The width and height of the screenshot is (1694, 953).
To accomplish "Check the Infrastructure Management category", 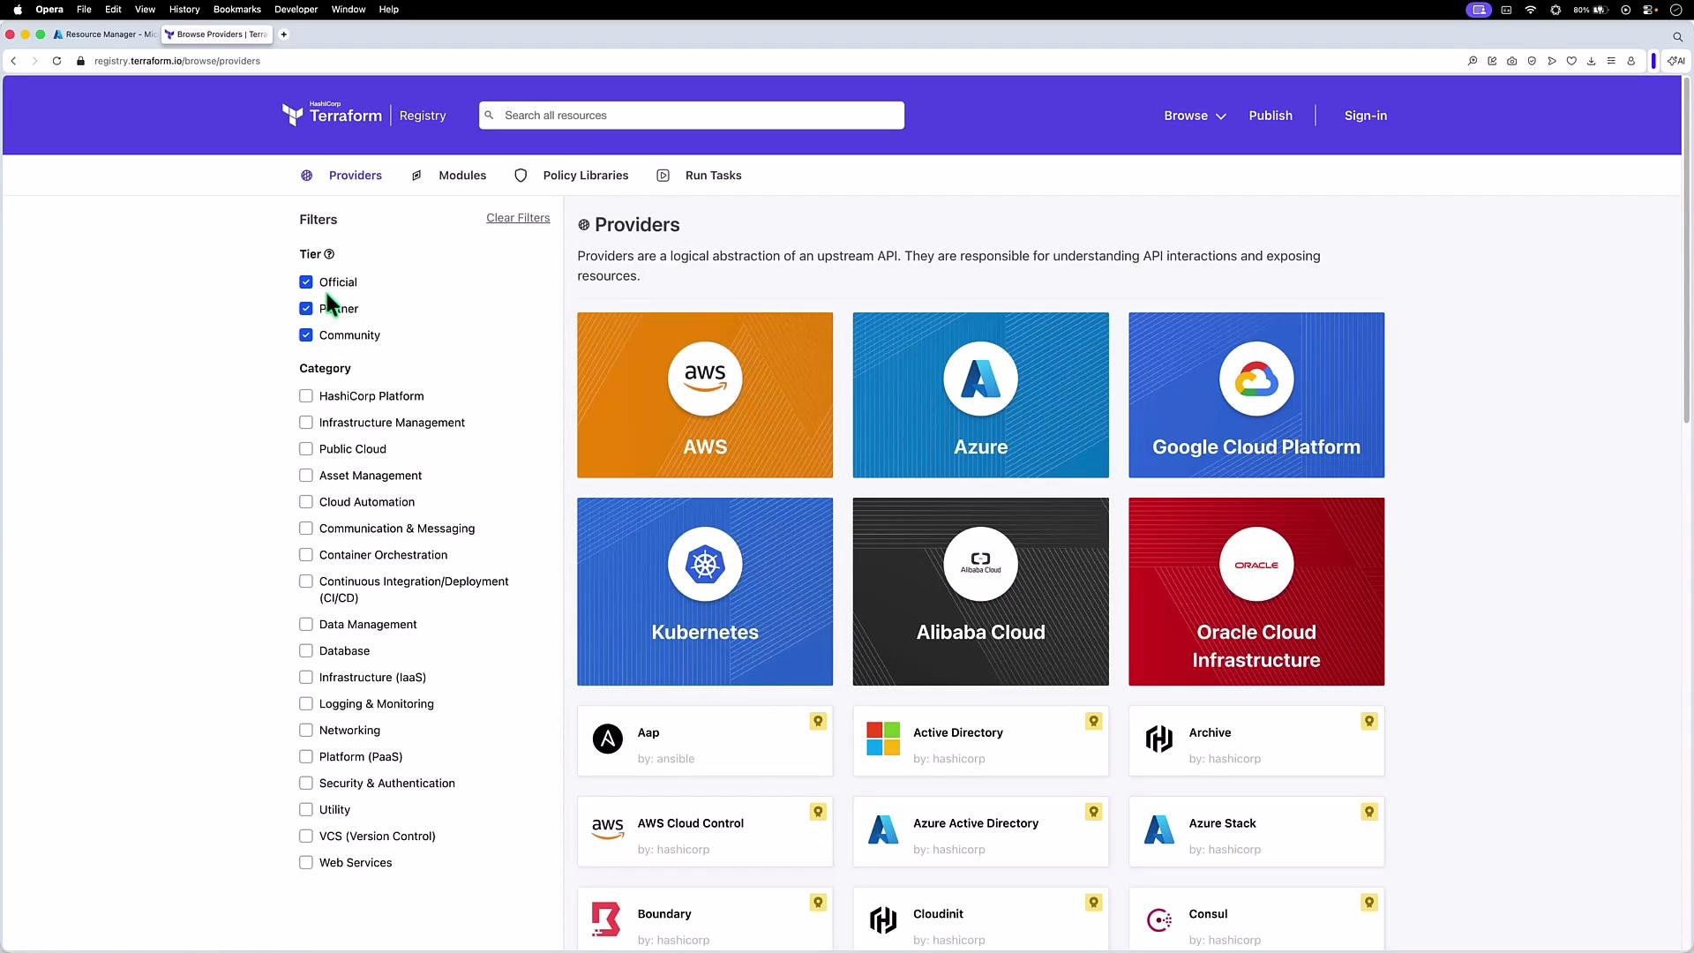I will 306,423.
